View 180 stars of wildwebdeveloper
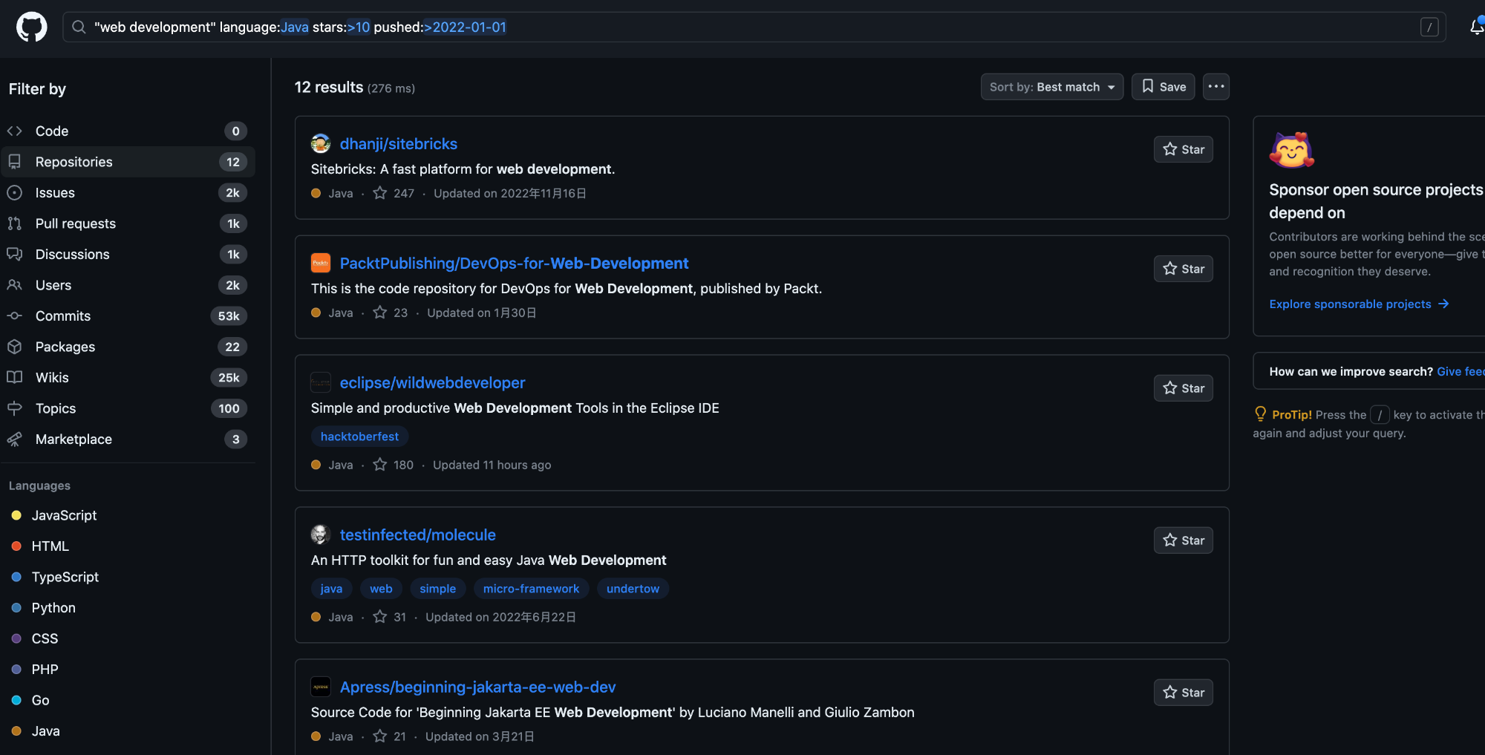Image resolution: width=1485 pixels, height=755 pixels. pos(394,465)
